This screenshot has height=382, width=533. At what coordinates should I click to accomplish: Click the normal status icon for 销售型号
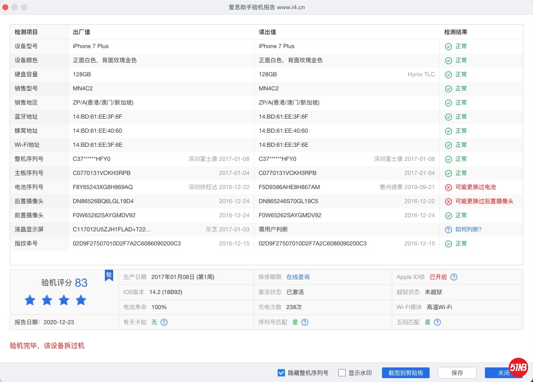point(449,88)
